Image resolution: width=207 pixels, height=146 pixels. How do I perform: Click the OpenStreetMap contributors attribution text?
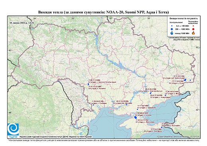pyautogui.click(x=178, y=136)
